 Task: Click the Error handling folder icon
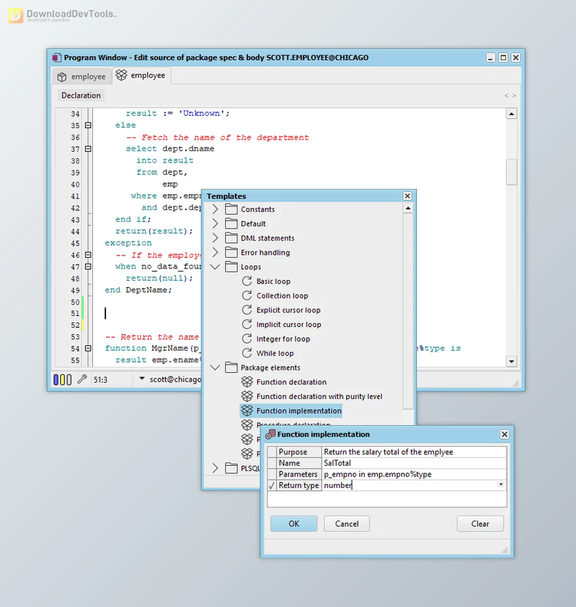[x=231, y=252]
